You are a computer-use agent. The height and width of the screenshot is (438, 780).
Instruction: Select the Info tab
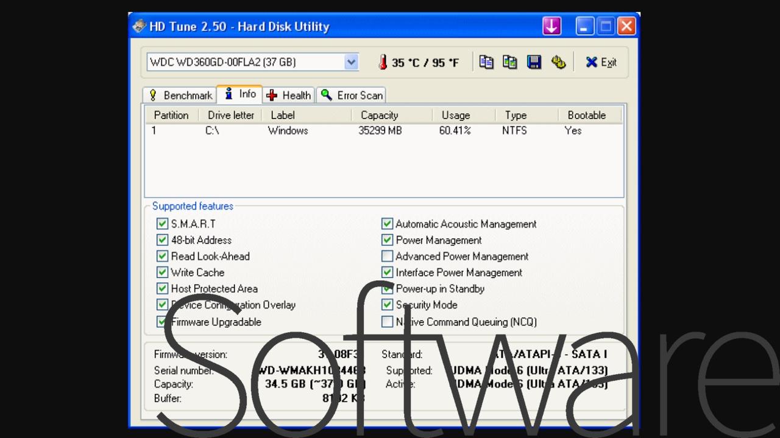(x=240, y=94)
